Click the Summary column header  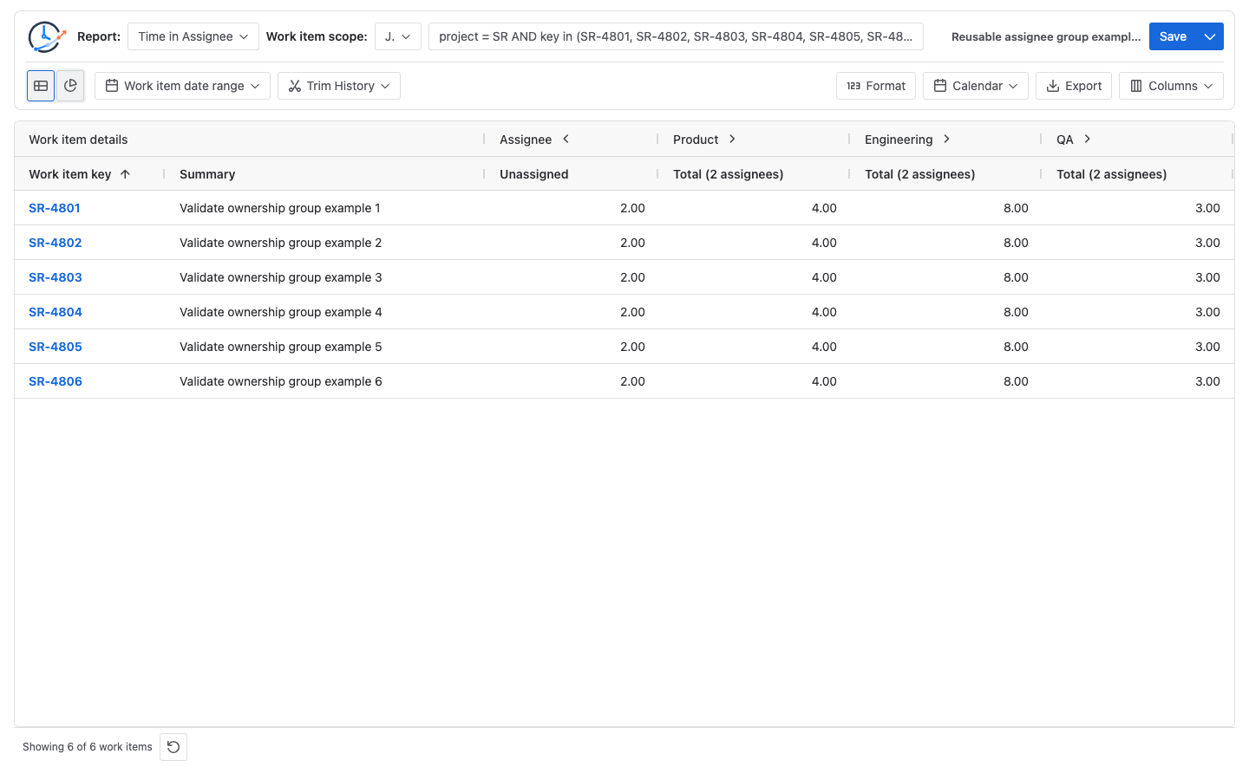tap(207, 174)
